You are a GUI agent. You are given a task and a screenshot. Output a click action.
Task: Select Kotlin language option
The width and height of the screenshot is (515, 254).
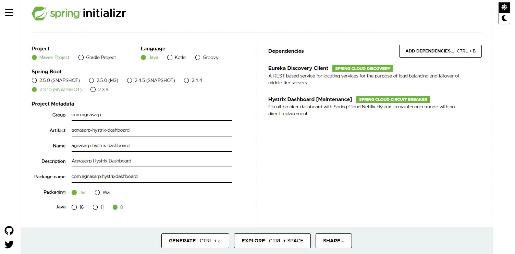point(177,57)
